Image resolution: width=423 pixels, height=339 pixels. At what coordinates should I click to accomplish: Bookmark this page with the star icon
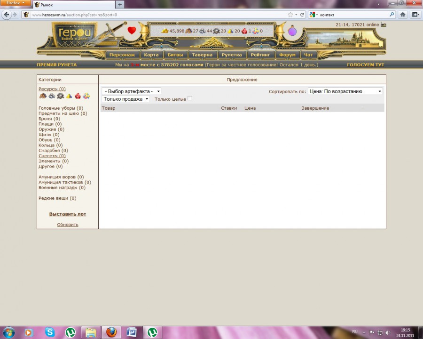(x=290, y=15)
